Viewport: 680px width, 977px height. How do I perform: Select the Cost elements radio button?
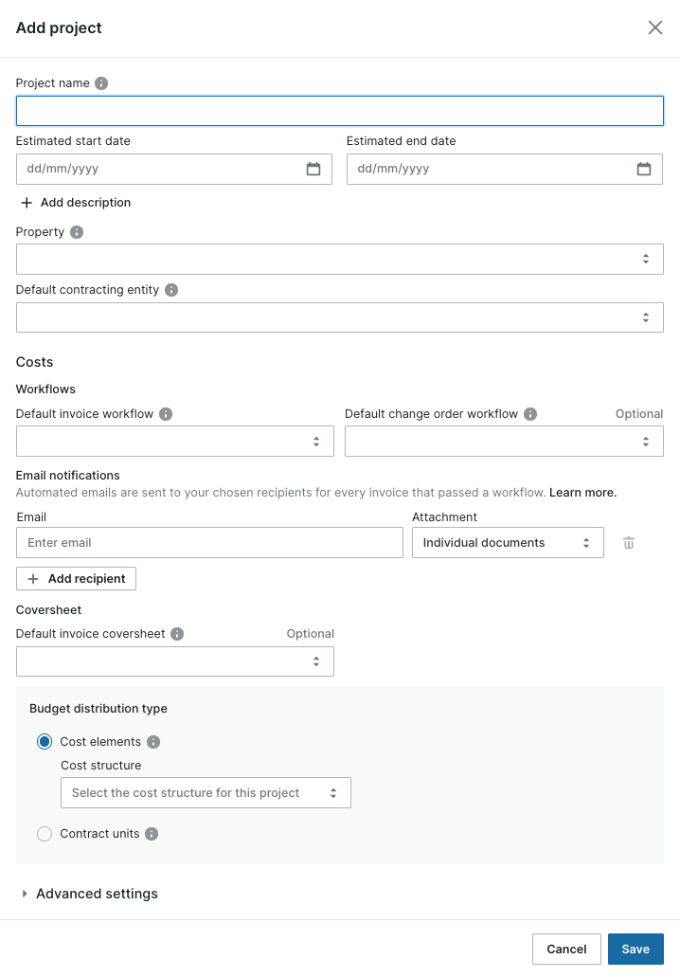click(x=45, y=741)
